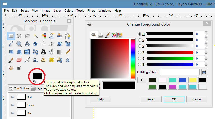Select the Foreground Select tool
The image size is (215, 119).
(x=60, y=36)
